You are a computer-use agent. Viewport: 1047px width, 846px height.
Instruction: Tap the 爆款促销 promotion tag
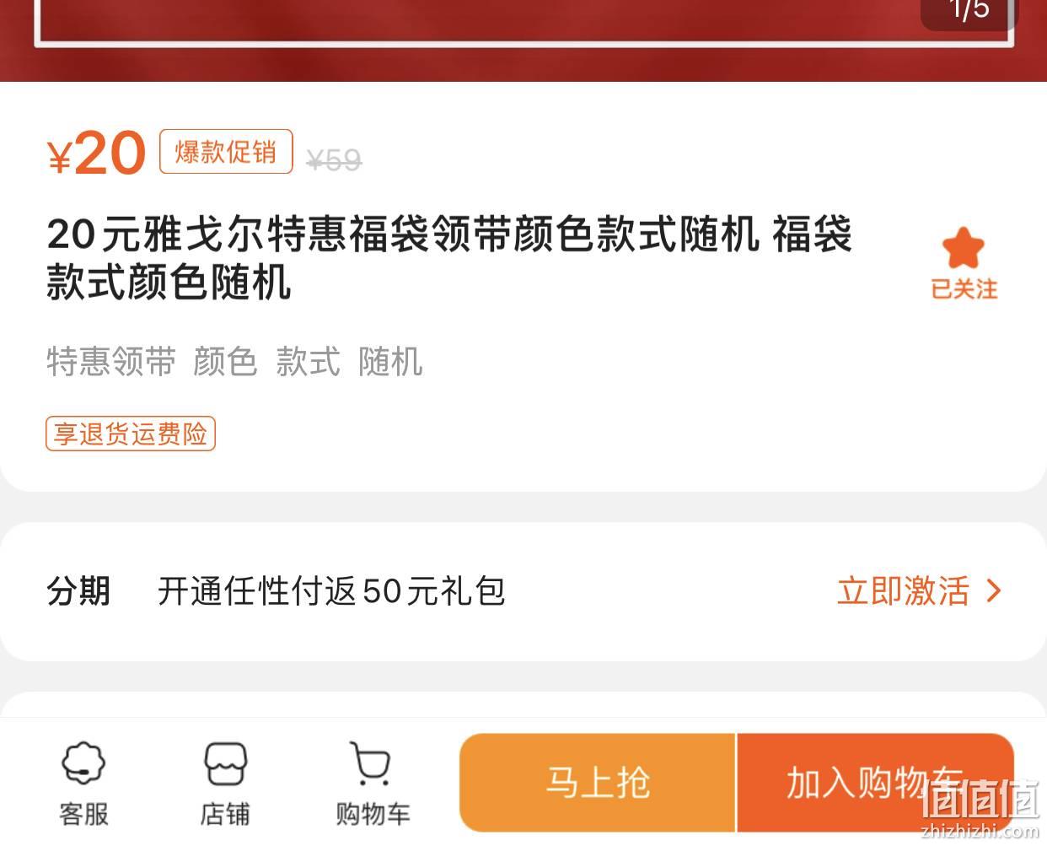[226, 152]
